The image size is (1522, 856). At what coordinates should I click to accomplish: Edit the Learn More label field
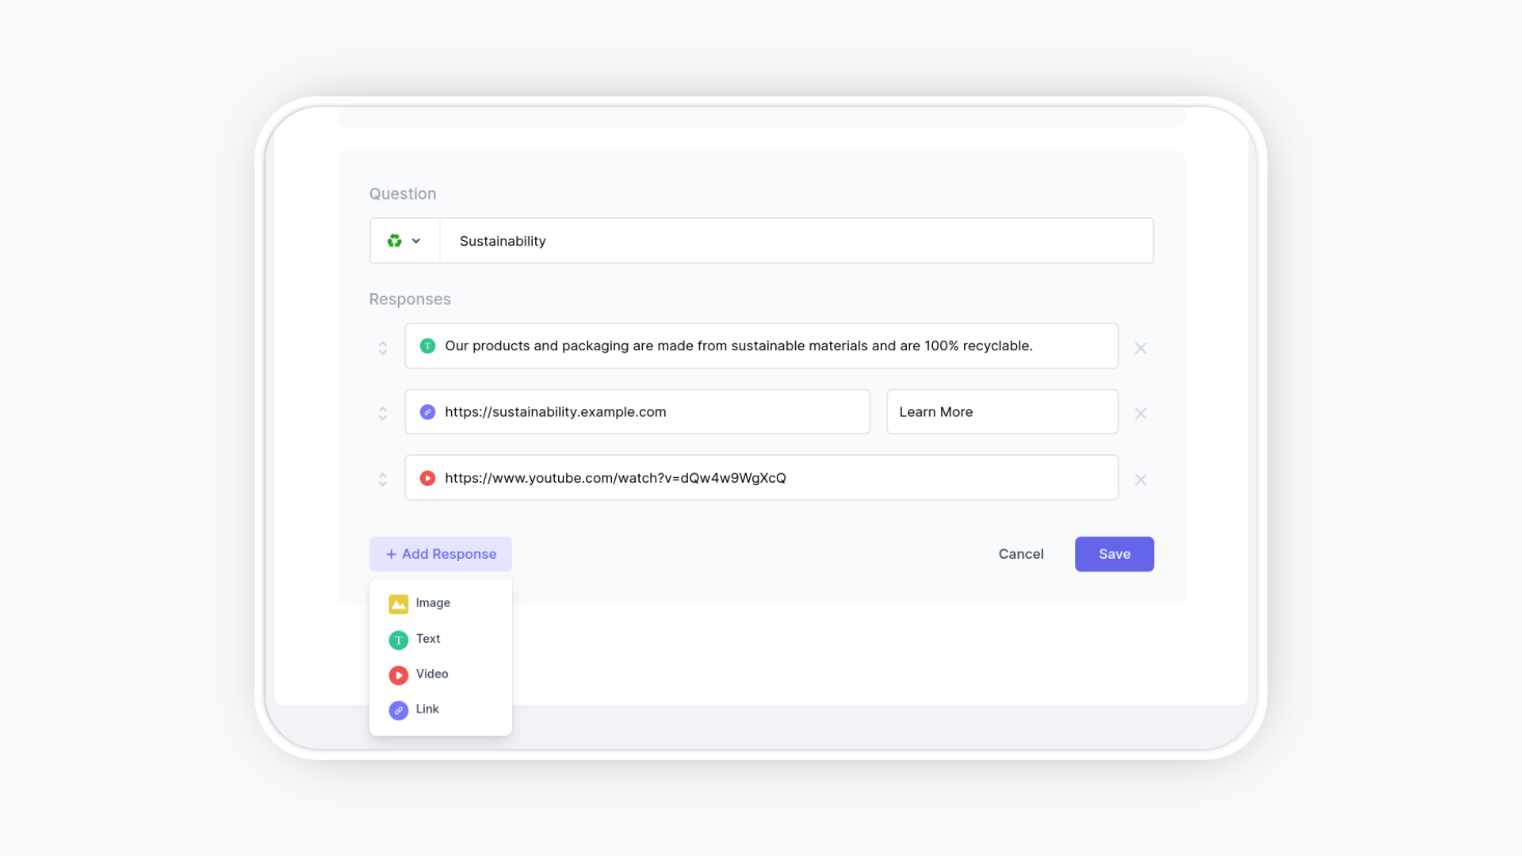click(x=1001, y=411)
